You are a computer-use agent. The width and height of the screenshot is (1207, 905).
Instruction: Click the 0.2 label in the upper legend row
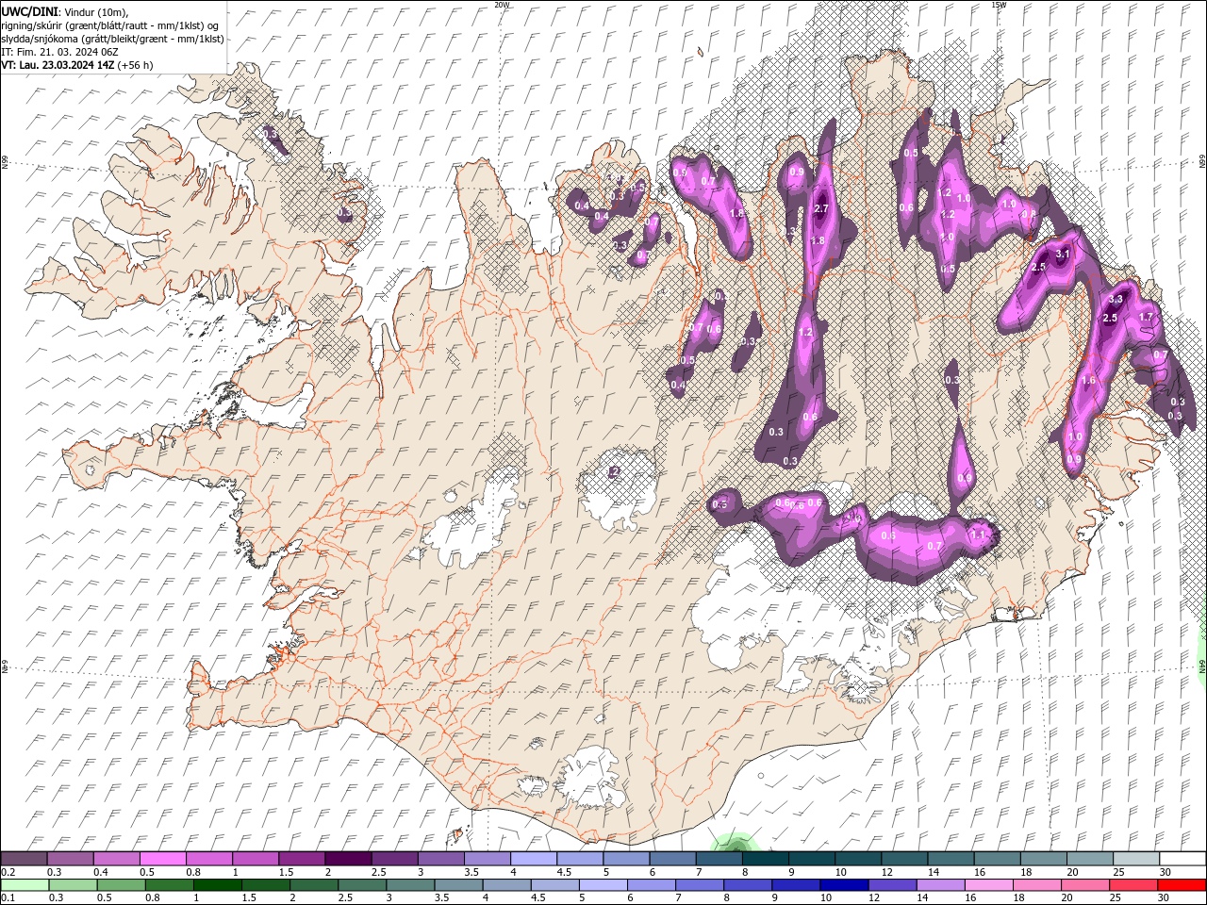(8, 873)
